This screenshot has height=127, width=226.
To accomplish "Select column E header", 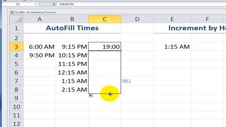I will point(172,19).
